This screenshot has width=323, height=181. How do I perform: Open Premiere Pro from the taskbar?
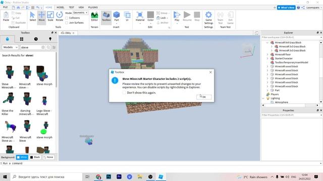coord(119,176)
